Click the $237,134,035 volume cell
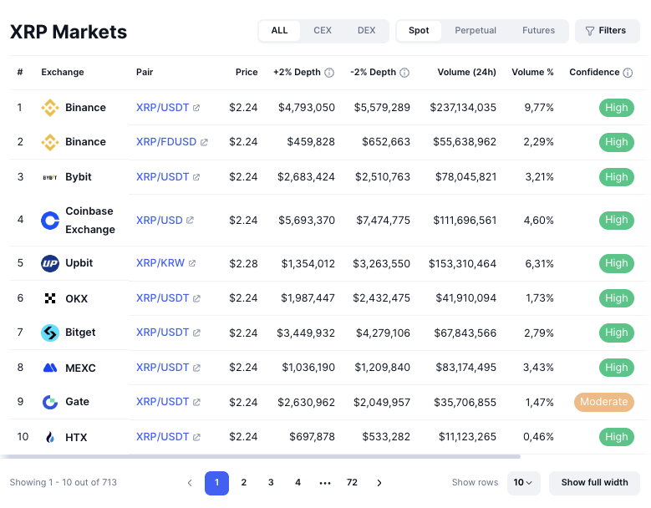 click(463, 108)
